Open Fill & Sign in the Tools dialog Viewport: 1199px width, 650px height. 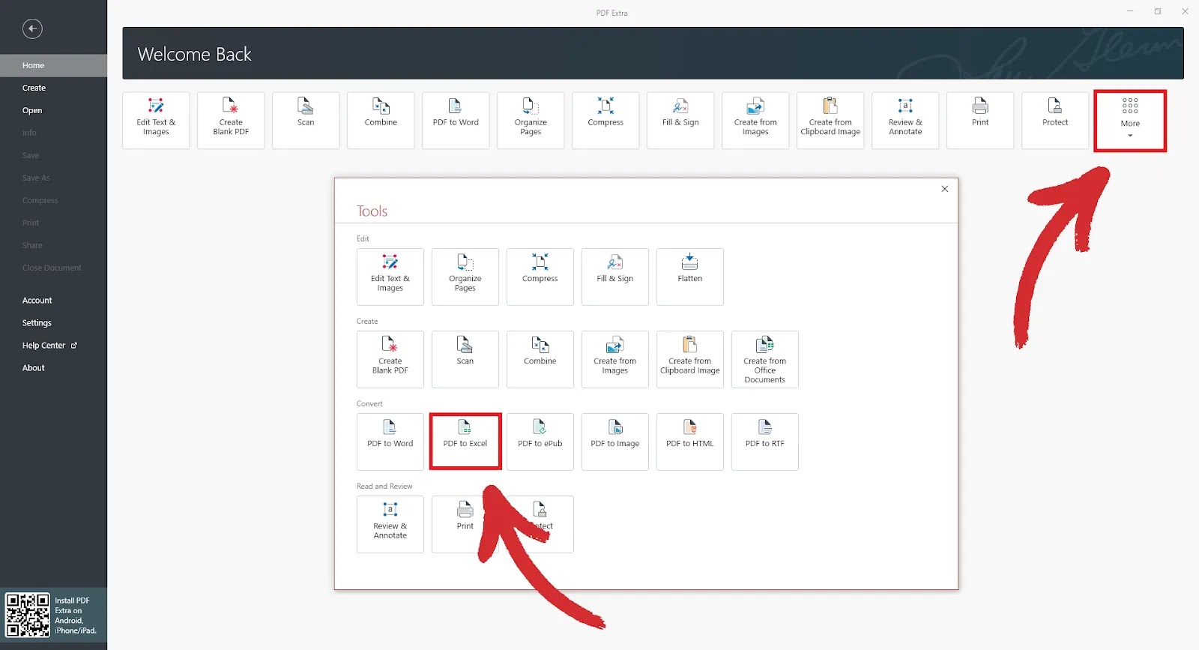click(615, 277)
